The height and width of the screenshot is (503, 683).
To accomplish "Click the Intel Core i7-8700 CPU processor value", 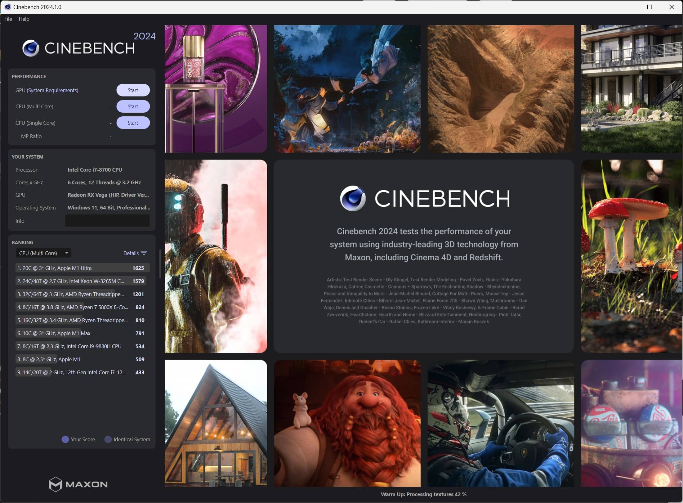I will pyautogui.click(x=95, y=170).
